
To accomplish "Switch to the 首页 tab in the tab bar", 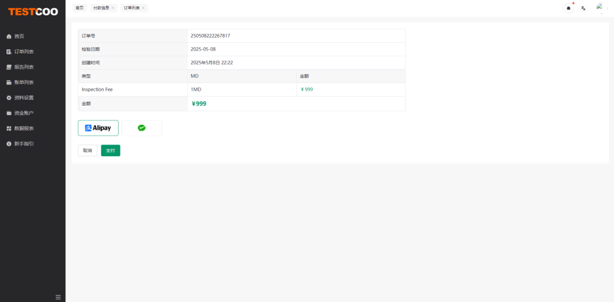I will 79,8.
